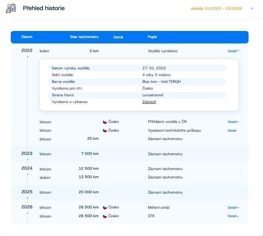Click the 20 km odometer value

pyautogui.click(x=93, y=138)
